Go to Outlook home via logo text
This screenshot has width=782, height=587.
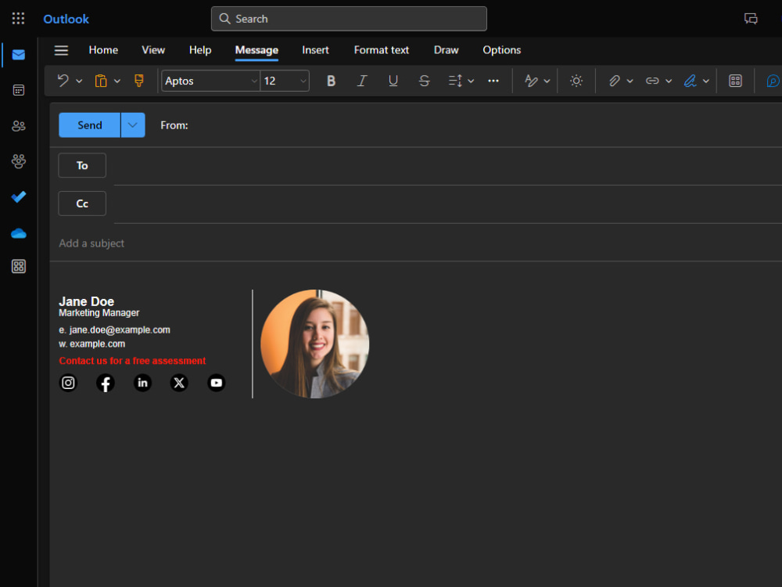(x=66, y=19)
